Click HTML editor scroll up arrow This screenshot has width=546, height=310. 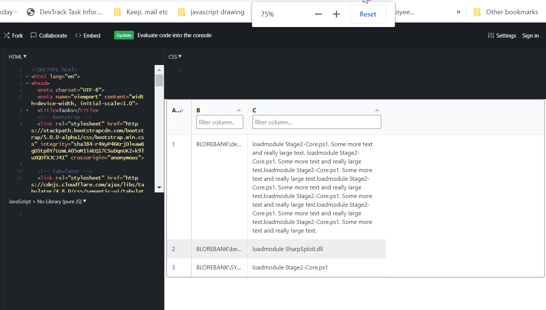pos(159,70)
